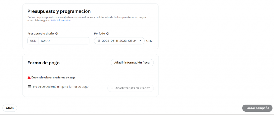Expand the chevron next to 2023-05-24
This screenshot has width=274, height=115.
click(x=140, y=41)
